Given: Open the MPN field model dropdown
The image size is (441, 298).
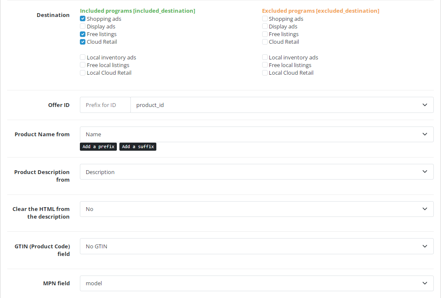Looking at the screenshot, I should pos(257,284).
